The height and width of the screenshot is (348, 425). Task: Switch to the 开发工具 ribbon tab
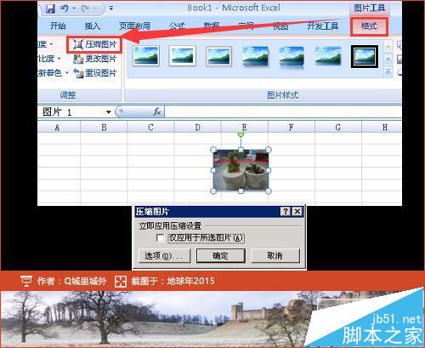323,26
